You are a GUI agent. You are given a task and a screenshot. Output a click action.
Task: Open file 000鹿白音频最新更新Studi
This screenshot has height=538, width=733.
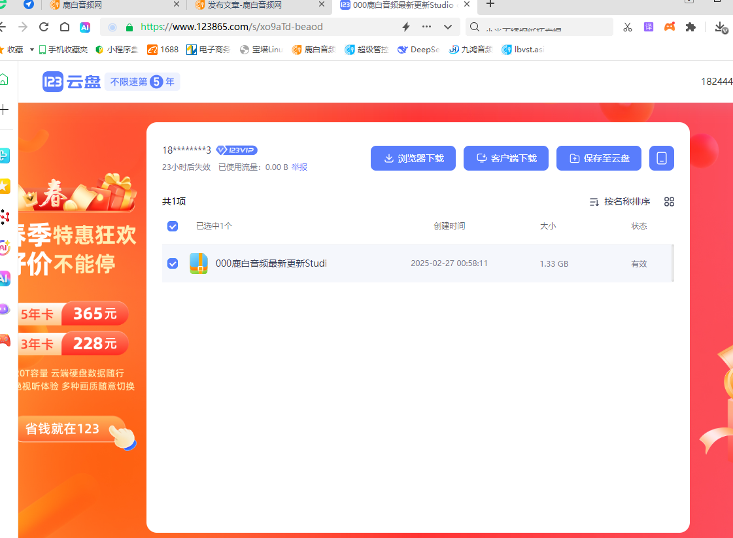(x=271, y=263)
